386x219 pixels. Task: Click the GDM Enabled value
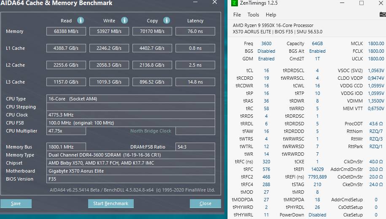266,59
